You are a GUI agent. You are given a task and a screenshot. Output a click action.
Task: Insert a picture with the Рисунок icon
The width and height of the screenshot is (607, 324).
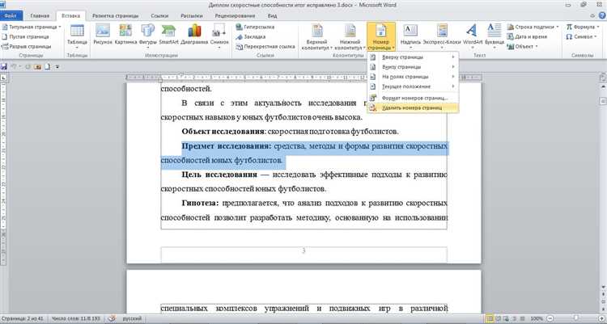(103, 34)
